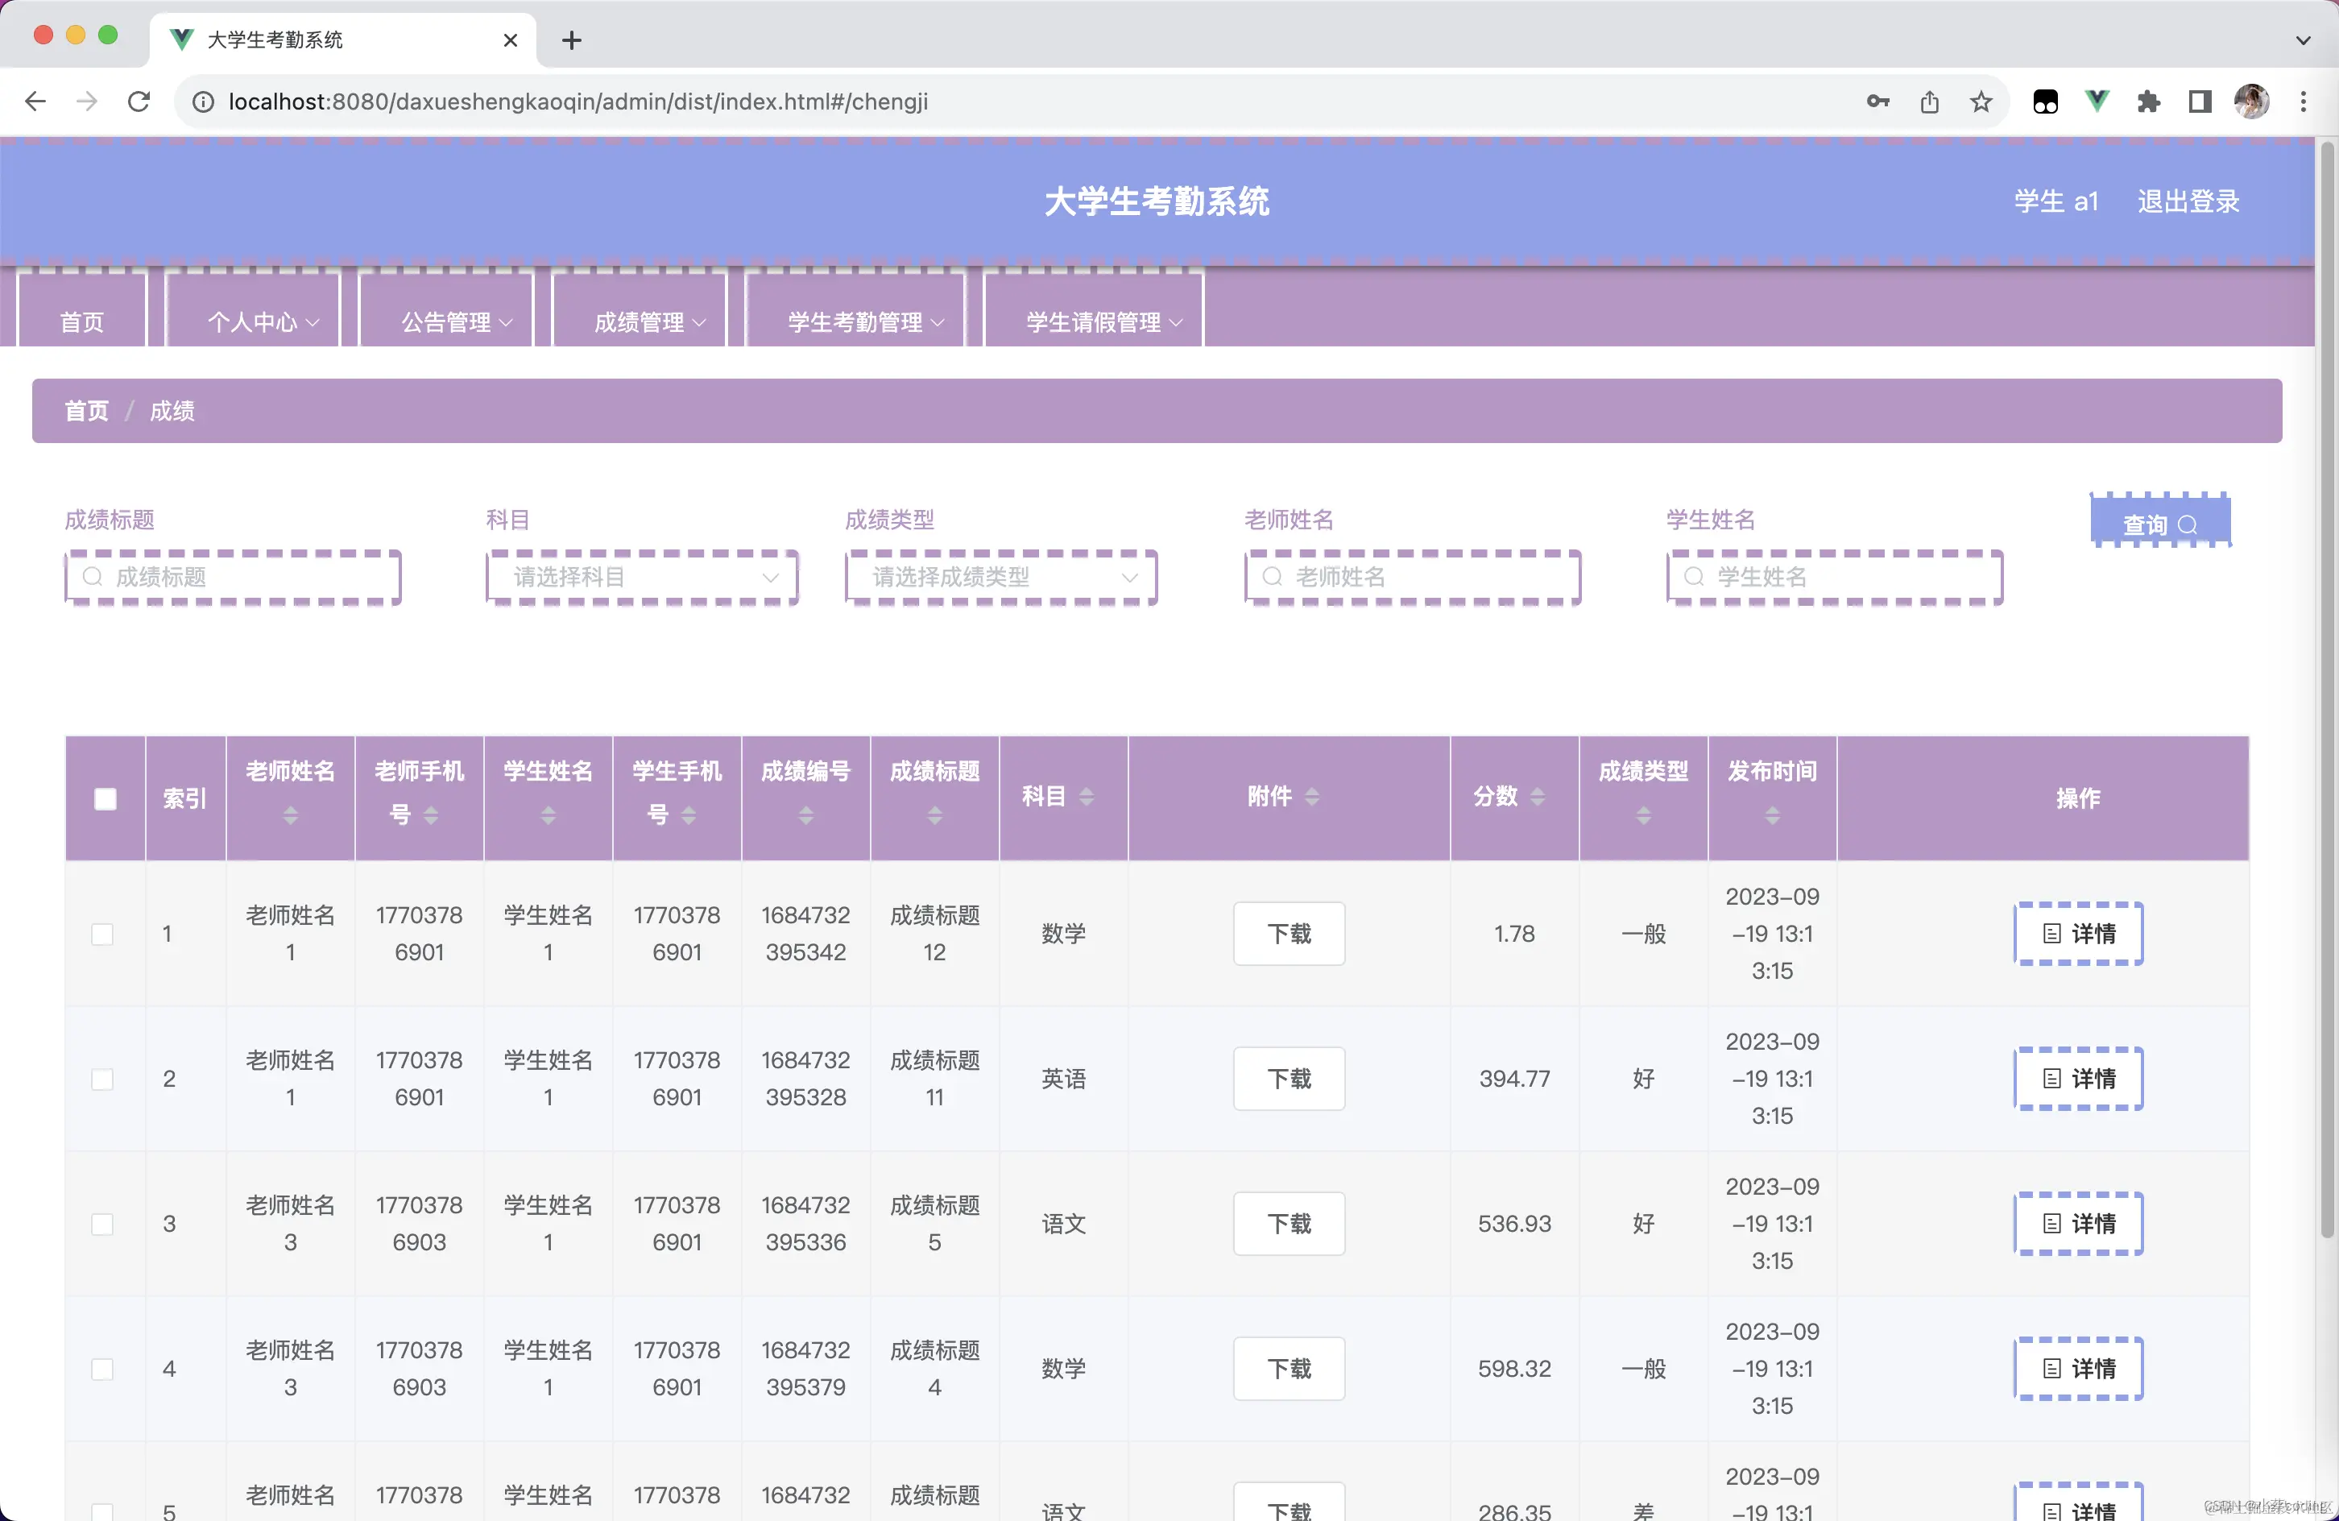
Task: Go to the 首页 menu tab
Action: pyautogui.click(x=81, y=321)
